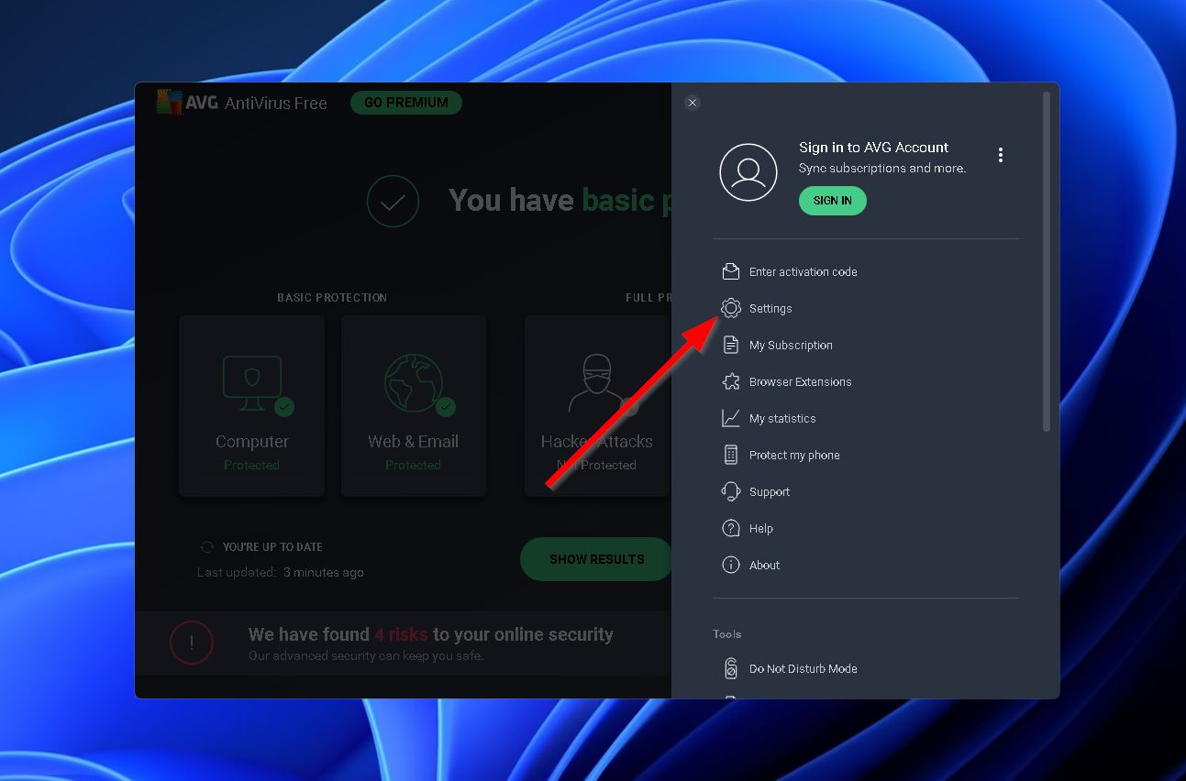Click the Do Not Disturb Mode door-hanger icon
Image resolution: width=1186 pixels, height=781 pixels.
point(731,668)
